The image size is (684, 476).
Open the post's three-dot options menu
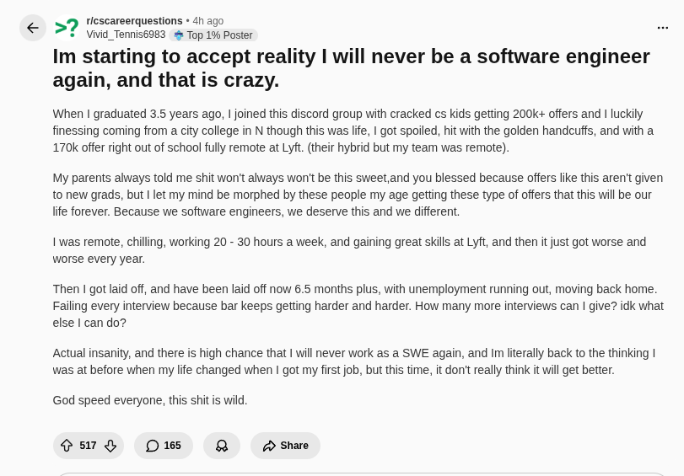point(663,28)
